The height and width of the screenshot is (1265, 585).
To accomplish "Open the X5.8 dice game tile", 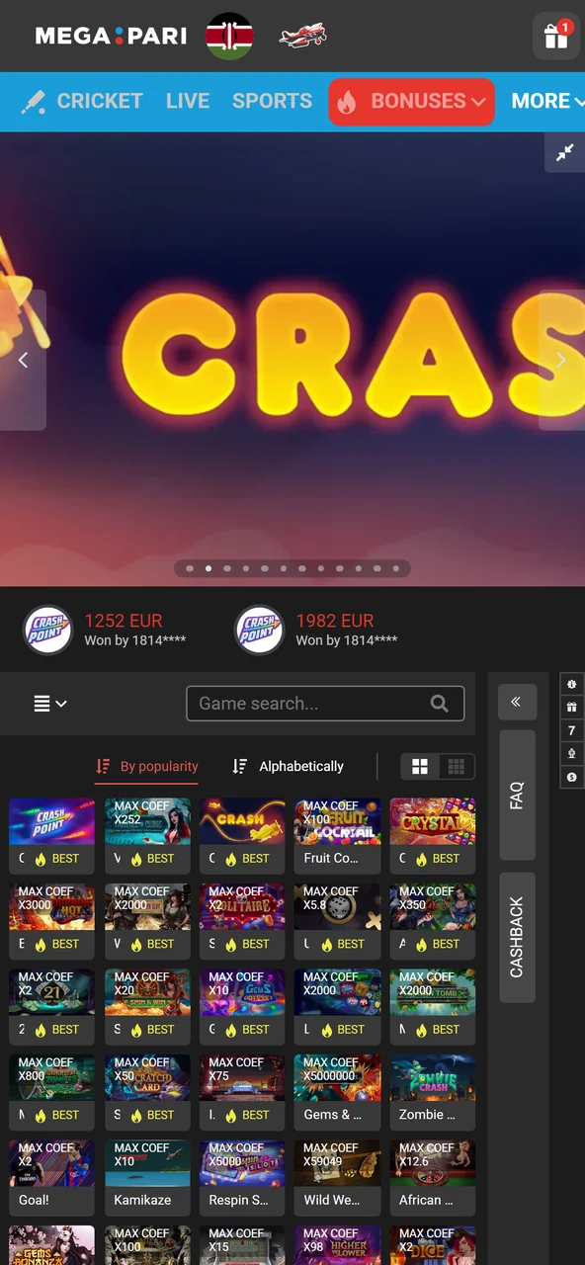I will (337, 921).
